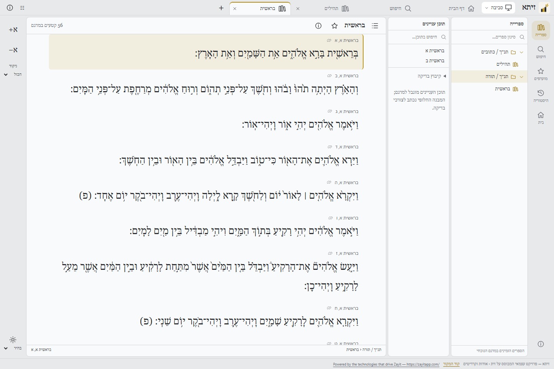Screen dimensions: 554x369
Task: Close the תהילים tab
Action: (298, 8)
